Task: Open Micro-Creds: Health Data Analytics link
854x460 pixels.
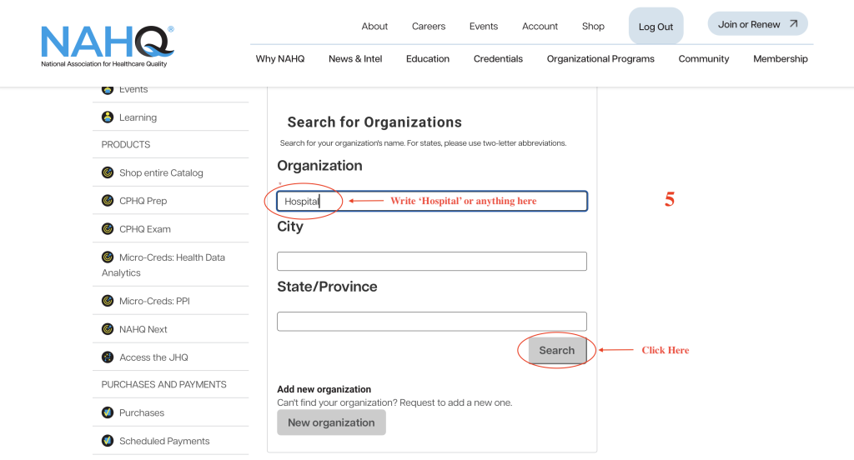Action: coord(163,264)
